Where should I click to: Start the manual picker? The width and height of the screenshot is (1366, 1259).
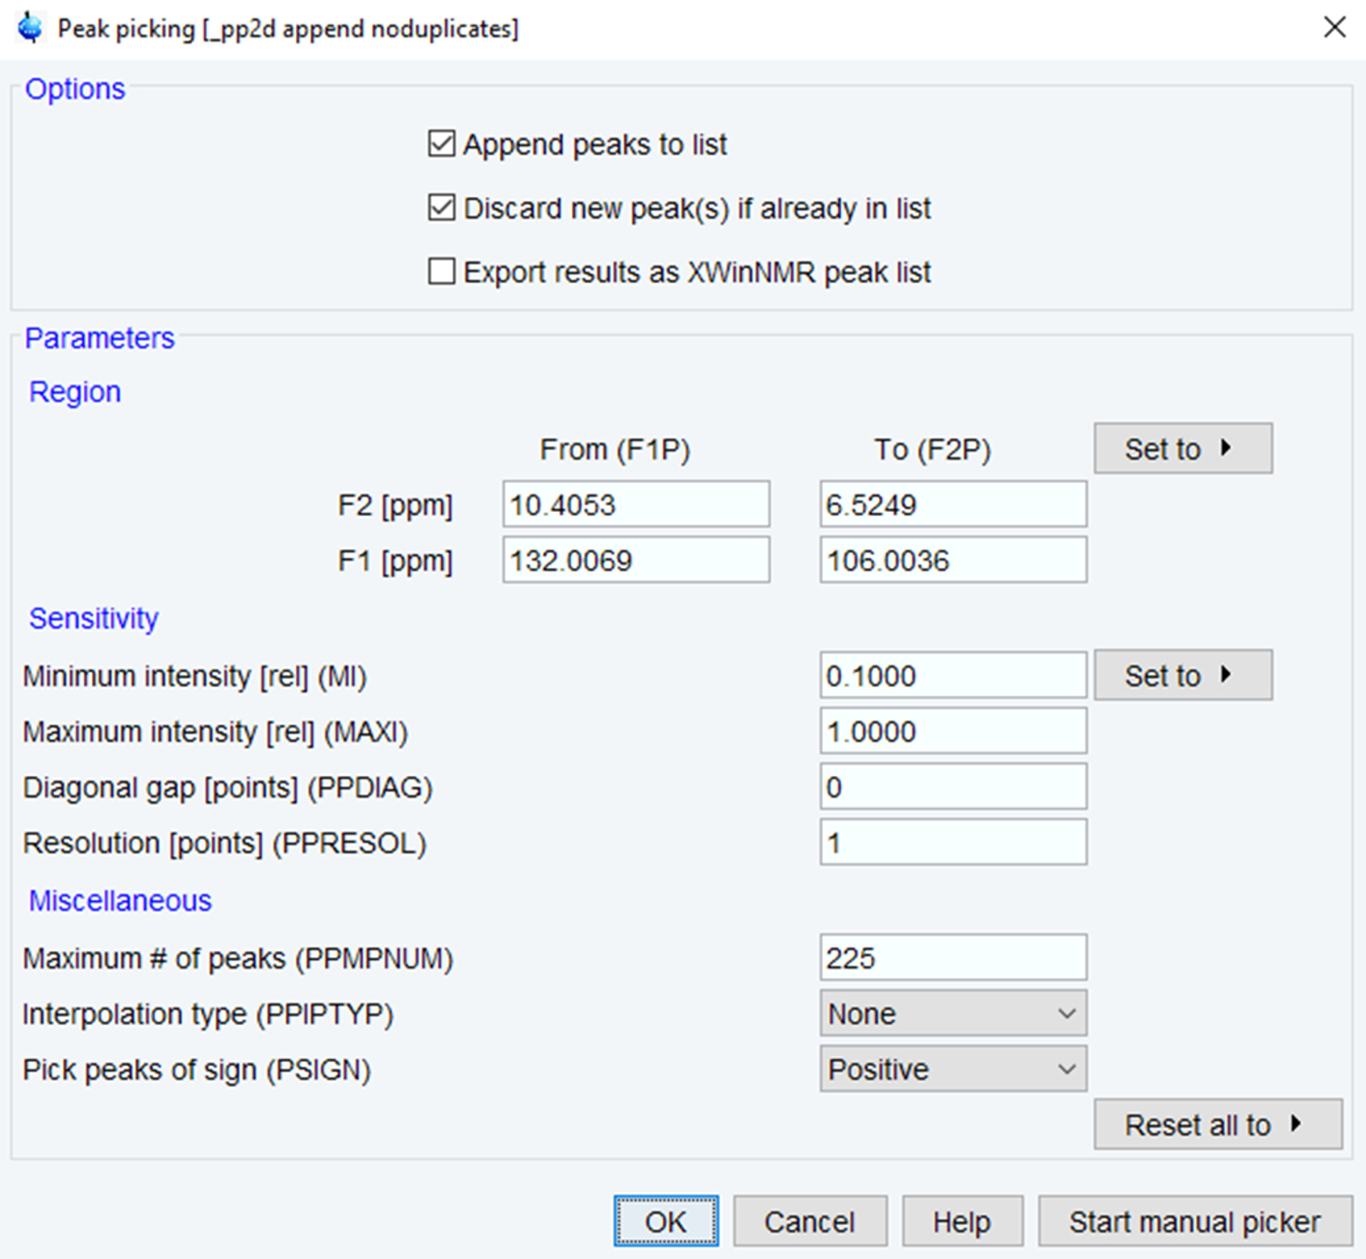1195,1221
